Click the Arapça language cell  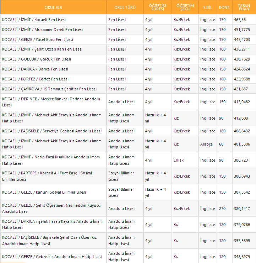coord(206,144)
